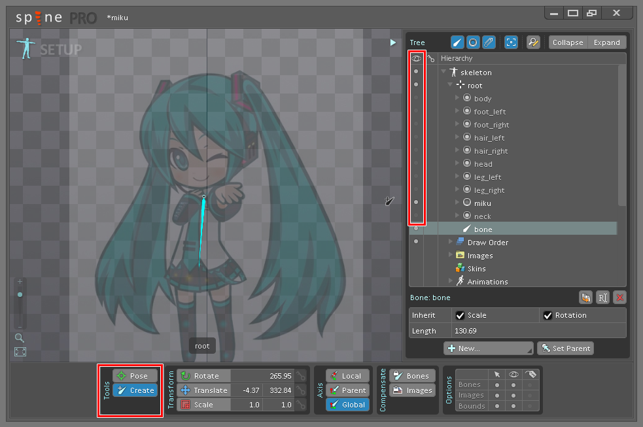Toggle visibility dot for miku row
The height and width of the screenshot is (427, 643).
pos(416,202)
